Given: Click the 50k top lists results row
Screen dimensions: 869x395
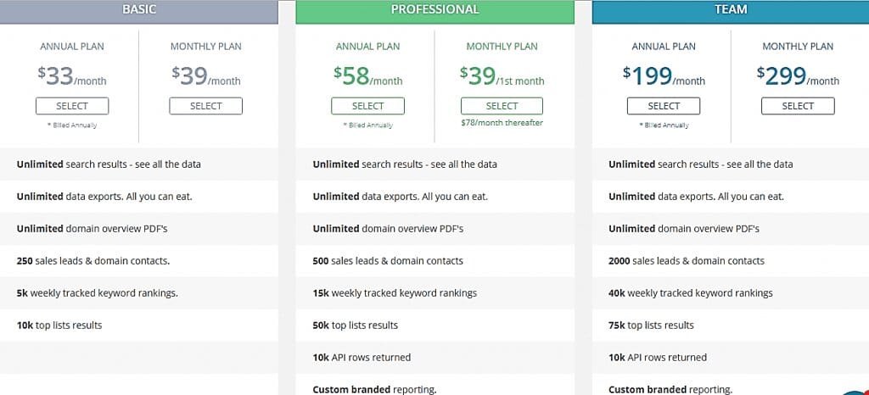Looking at the screenshot, I should point(355,325).
